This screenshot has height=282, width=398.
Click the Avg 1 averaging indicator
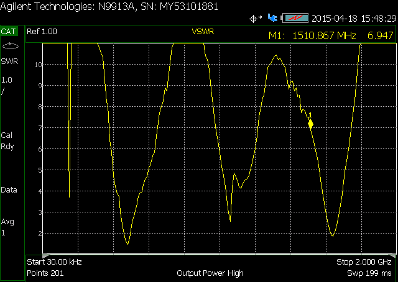point(7,227)
